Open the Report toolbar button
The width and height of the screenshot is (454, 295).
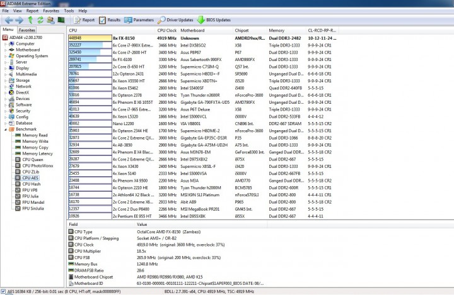84,20
